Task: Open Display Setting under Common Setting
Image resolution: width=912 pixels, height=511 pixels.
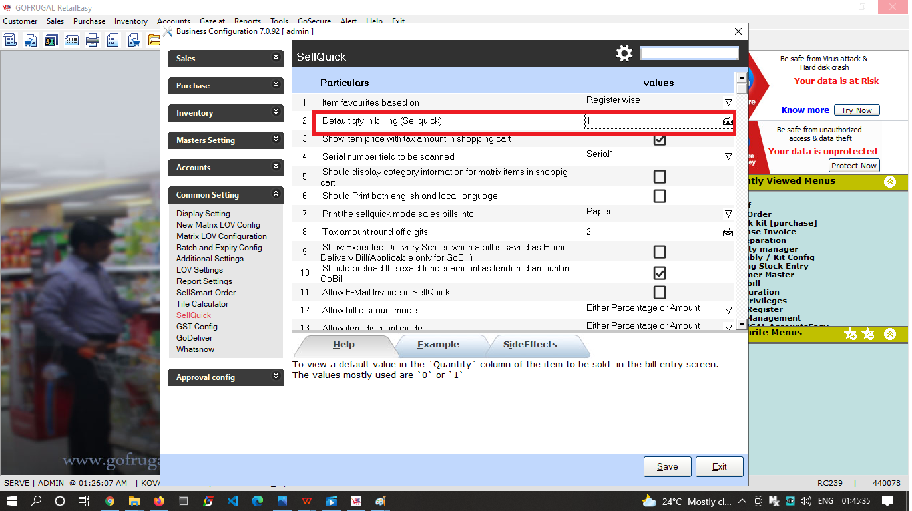Action: (x=203, y=214)
